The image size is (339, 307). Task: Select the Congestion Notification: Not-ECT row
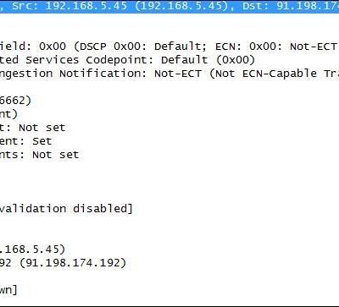169,74
